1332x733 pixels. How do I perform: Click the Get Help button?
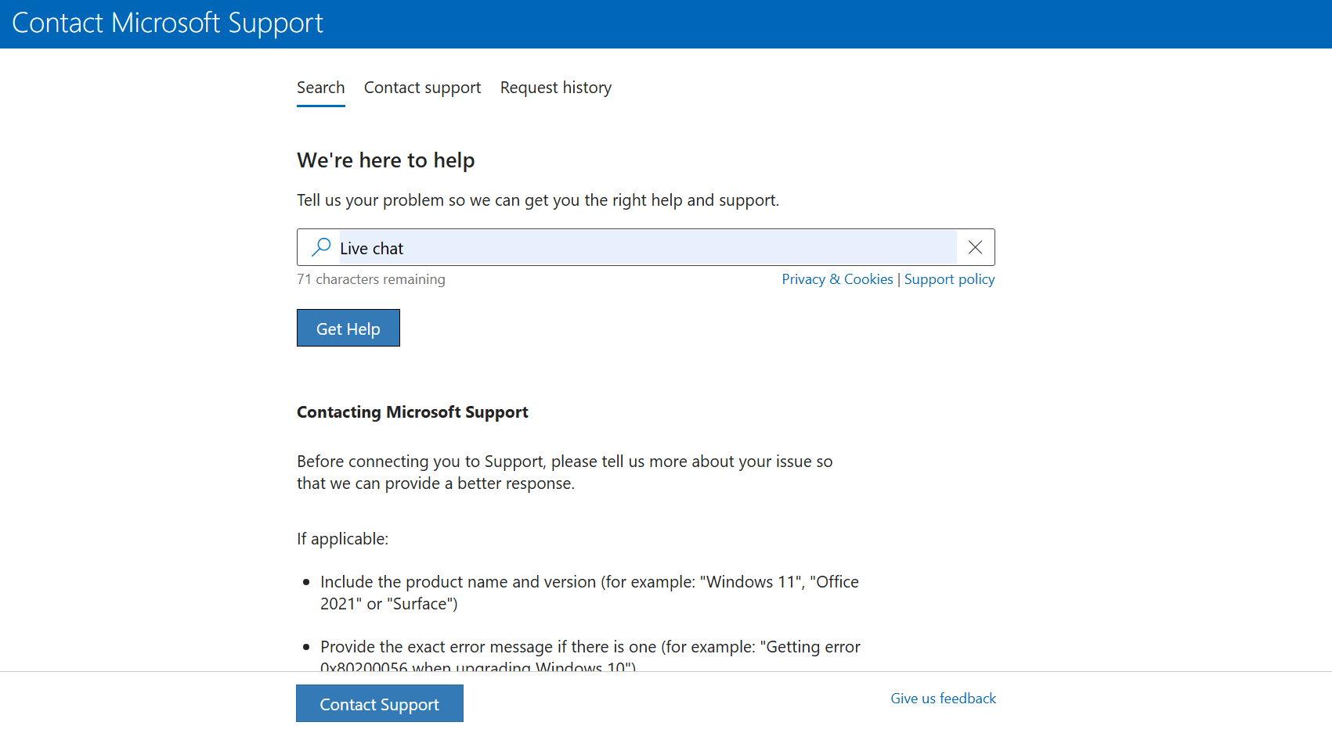[348, 328]
